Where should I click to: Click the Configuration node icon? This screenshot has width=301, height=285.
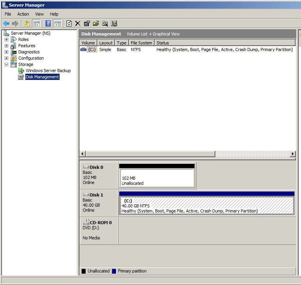pos(14,58)
